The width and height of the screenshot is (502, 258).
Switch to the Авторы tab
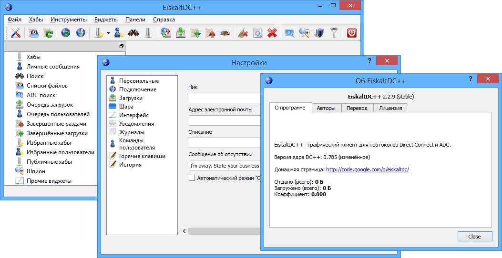click(x=327, y=108)
